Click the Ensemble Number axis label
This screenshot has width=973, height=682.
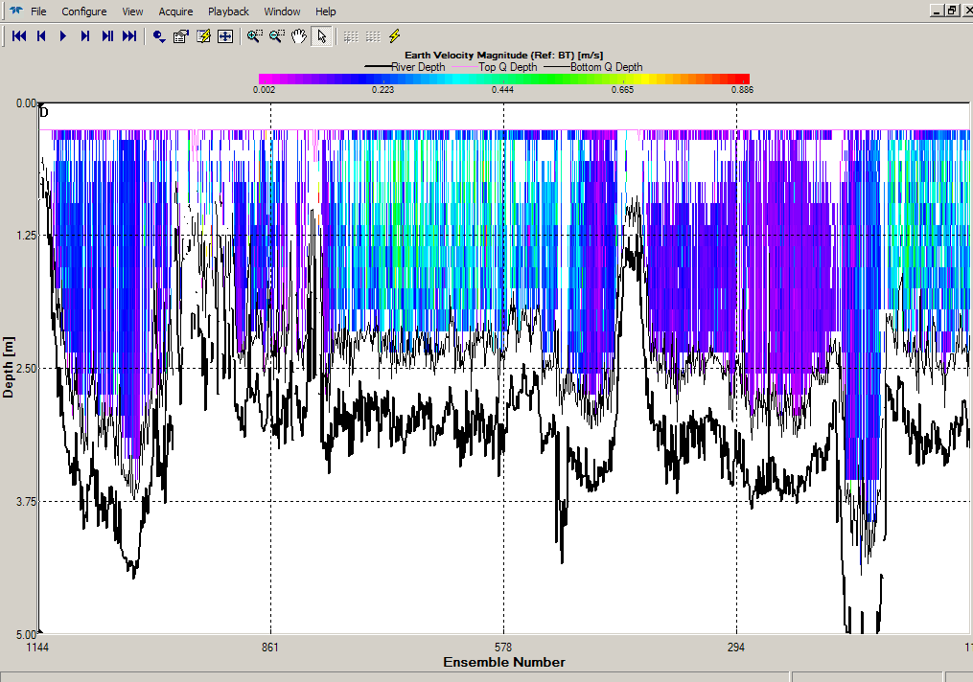tap(504, 662)
